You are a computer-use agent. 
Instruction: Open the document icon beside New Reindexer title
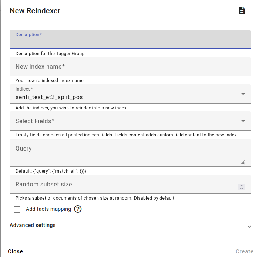pyautogui.click(x=242, y=10)
